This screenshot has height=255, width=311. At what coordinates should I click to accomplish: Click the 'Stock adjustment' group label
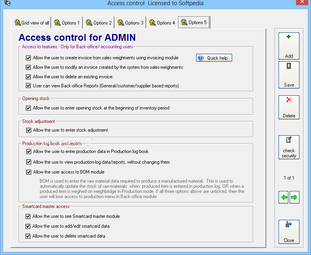coord(38,121)
